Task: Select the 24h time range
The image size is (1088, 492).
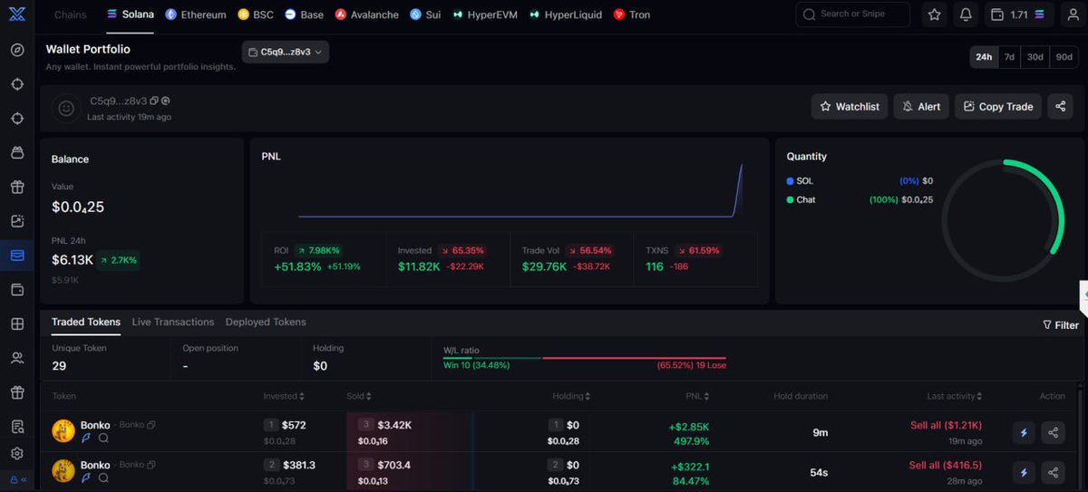Action: (x=983, y=56)
